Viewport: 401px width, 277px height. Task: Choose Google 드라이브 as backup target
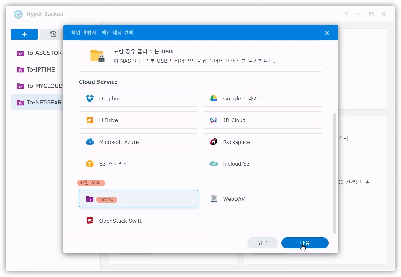point(262,99)
